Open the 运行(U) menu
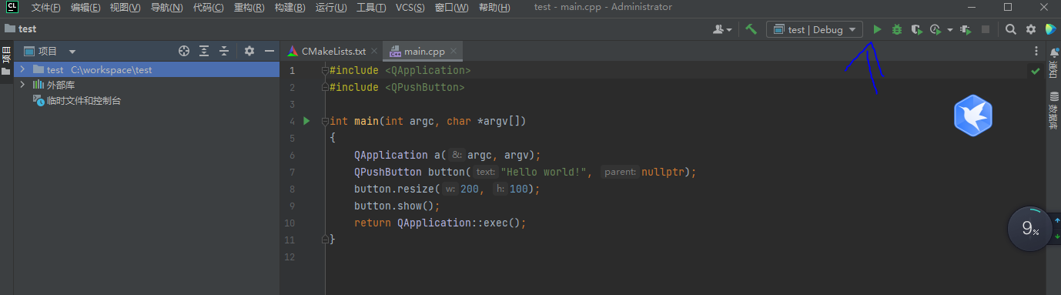The height and width of the screenshot is (295, 1061). coord(331,8)
